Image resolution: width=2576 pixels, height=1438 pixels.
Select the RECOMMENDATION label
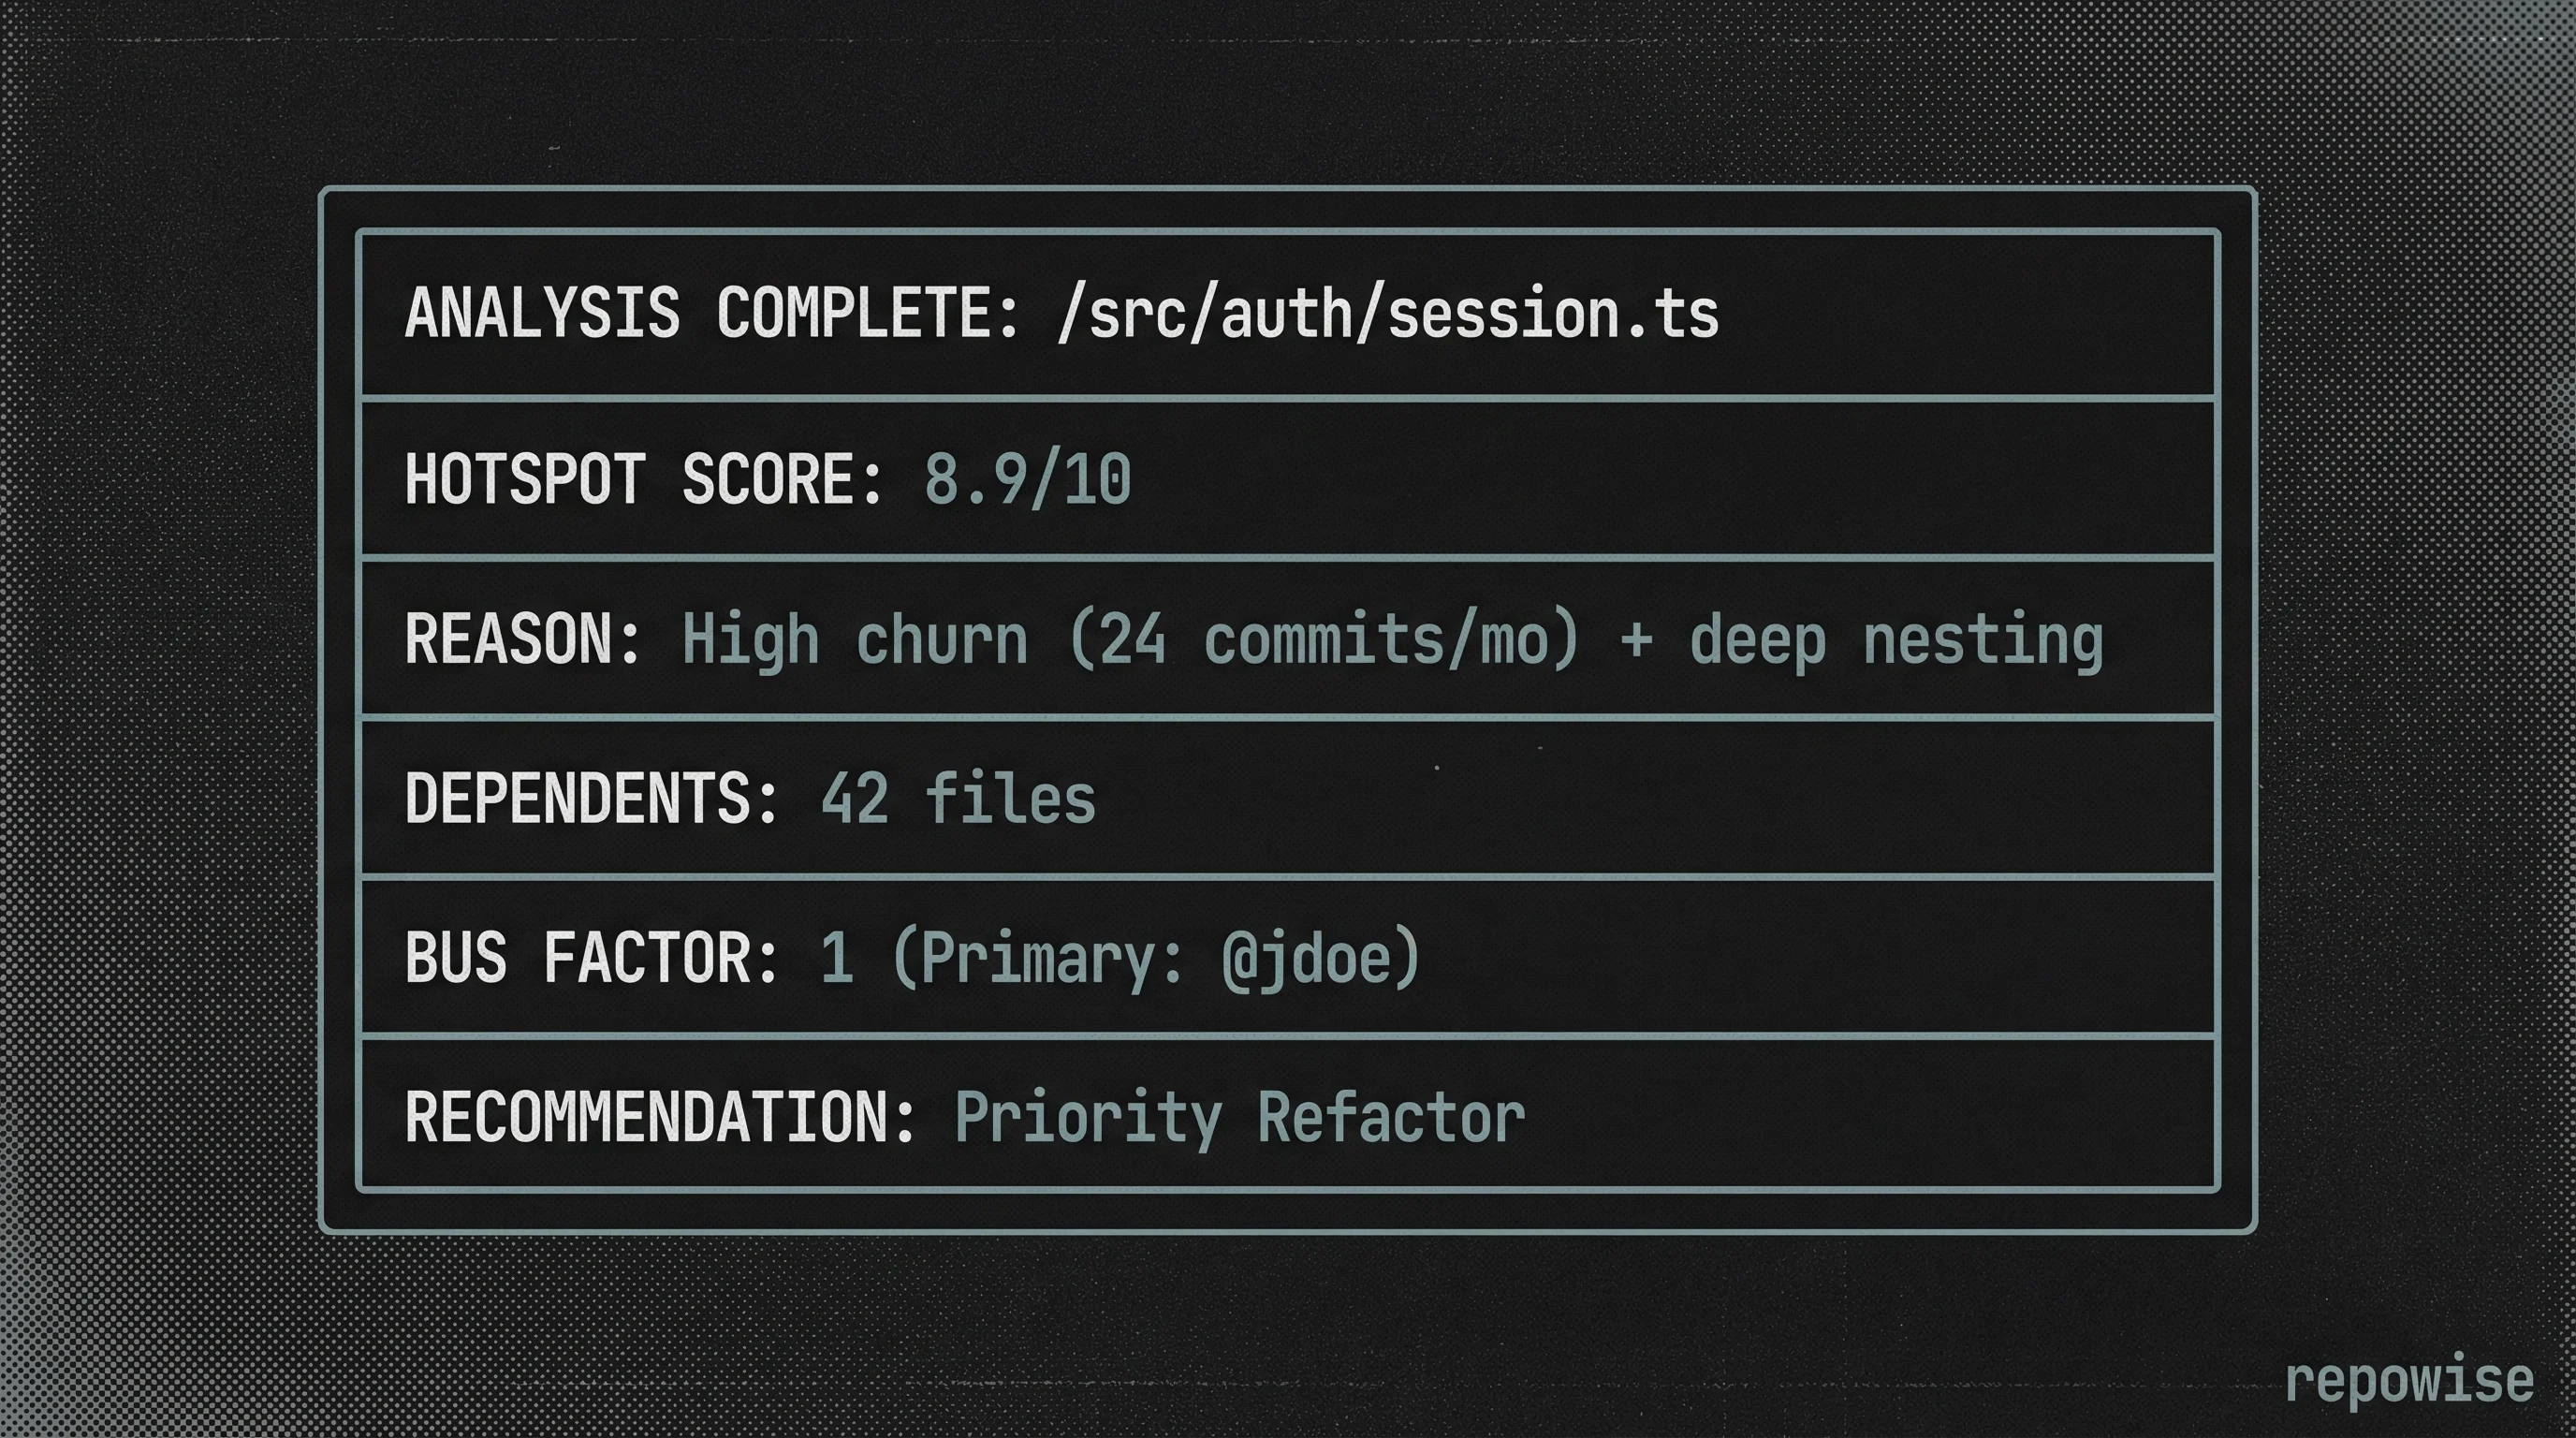tap(660, 1118)
